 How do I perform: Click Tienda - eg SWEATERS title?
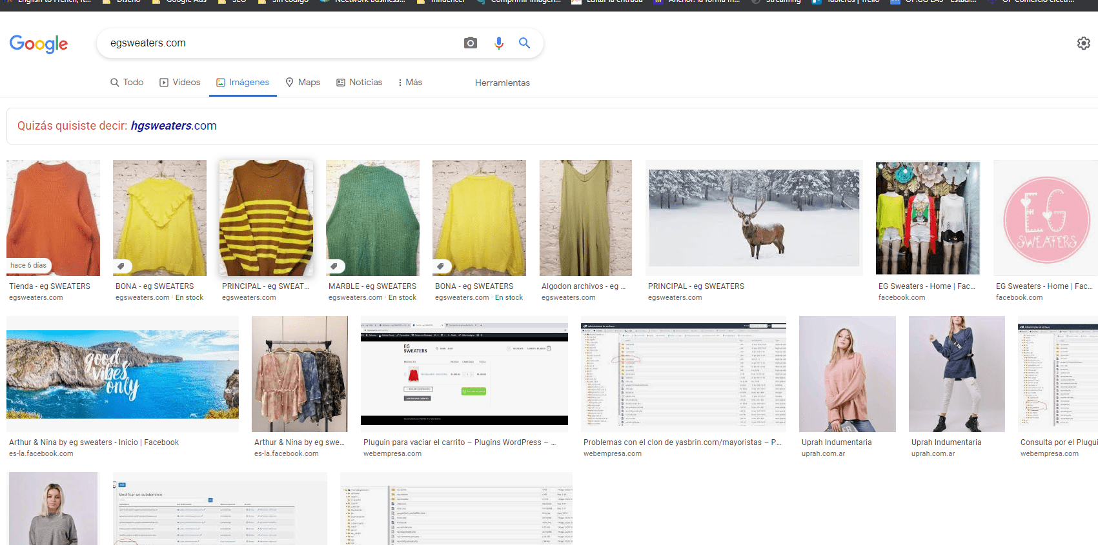tap(50, 286)
